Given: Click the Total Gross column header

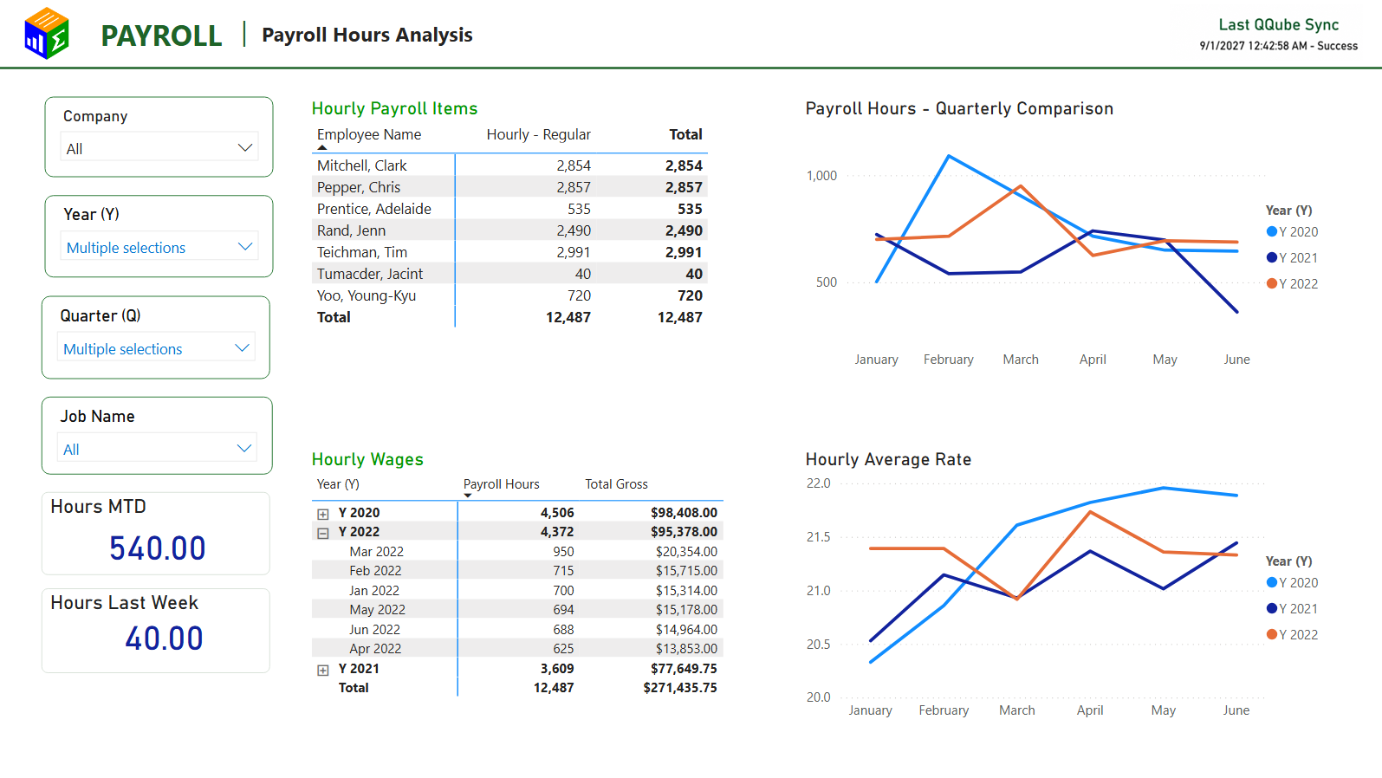Looking at the screenshot, I should [x=616, y=484].
